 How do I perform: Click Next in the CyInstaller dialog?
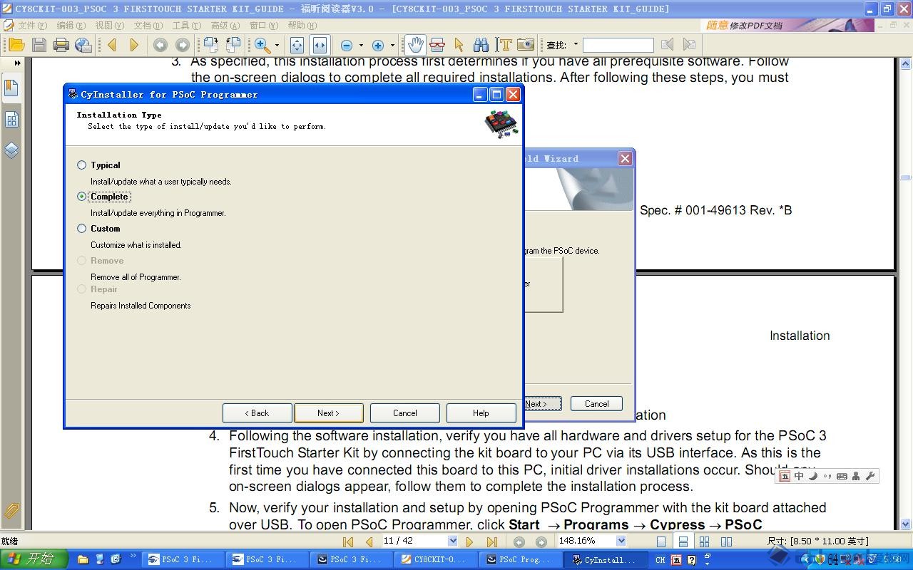coord(328,413)
